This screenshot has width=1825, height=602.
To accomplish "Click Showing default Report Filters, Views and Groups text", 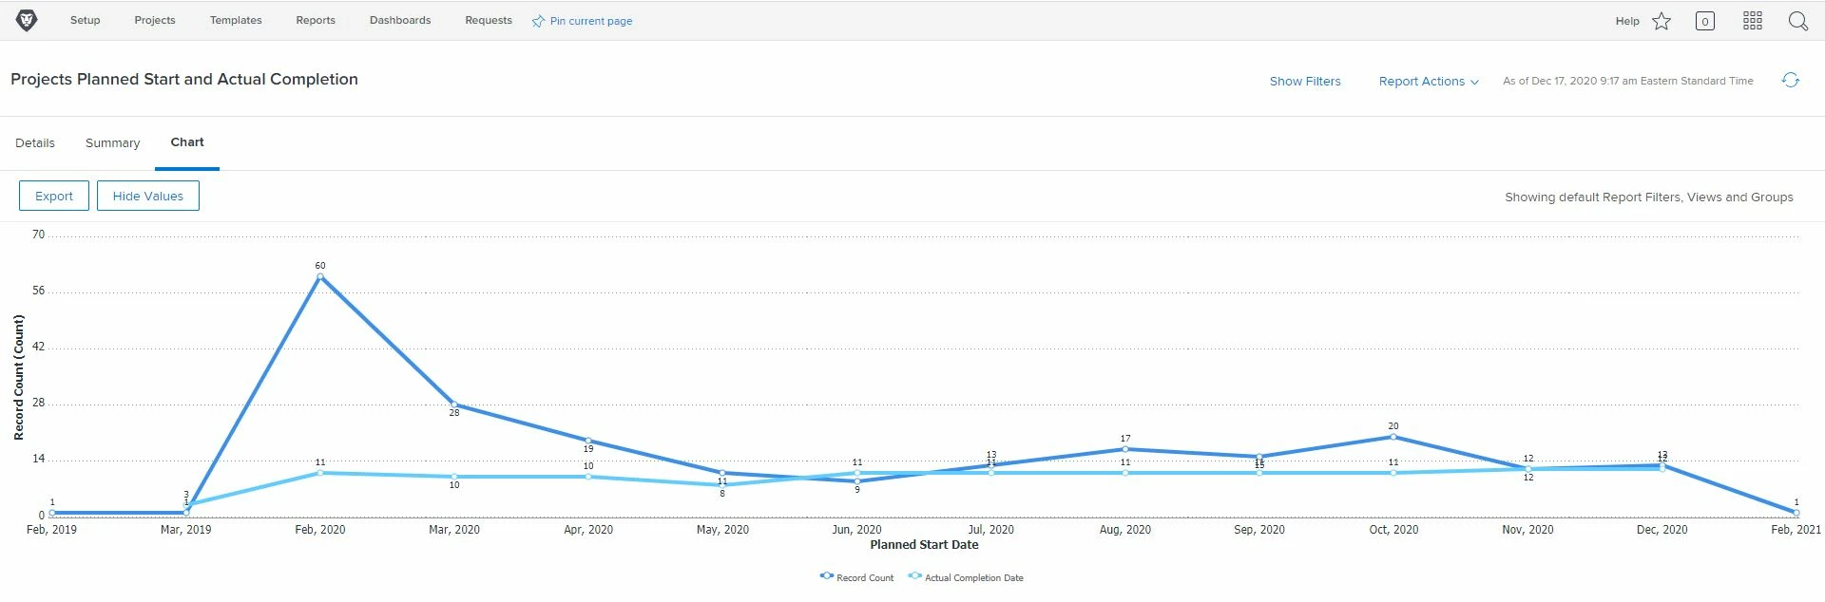I will pyautogui.click(x=1649, y=197).
